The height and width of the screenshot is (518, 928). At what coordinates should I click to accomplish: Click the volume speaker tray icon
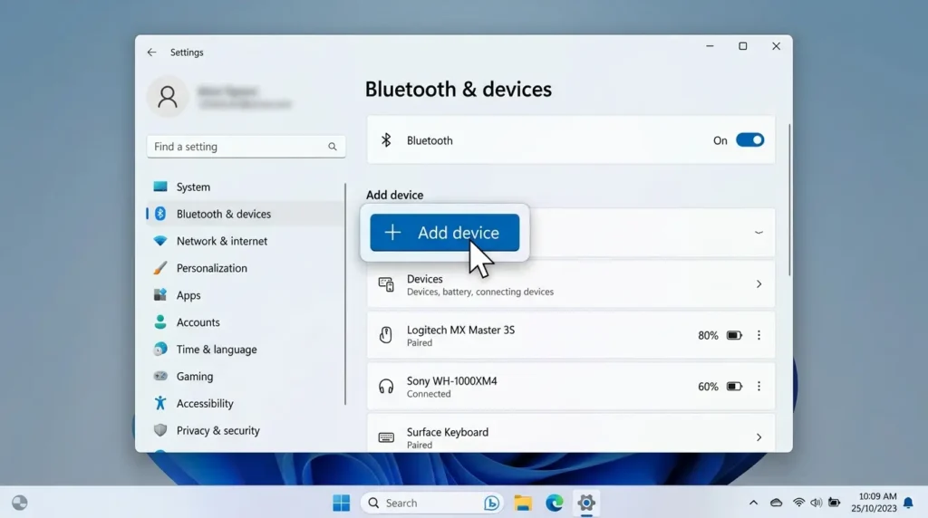pyautogui.click(x=817, y=503)
